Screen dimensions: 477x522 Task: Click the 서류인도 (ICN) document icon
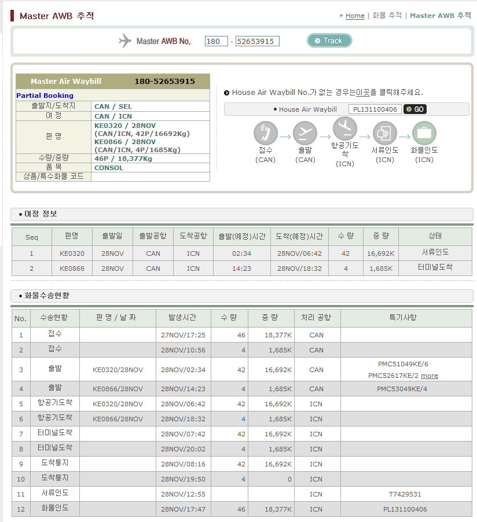click(385, 133)
